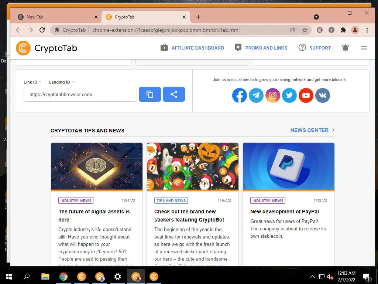Open Settings gear in the taskbar

[x=118, y=277]
